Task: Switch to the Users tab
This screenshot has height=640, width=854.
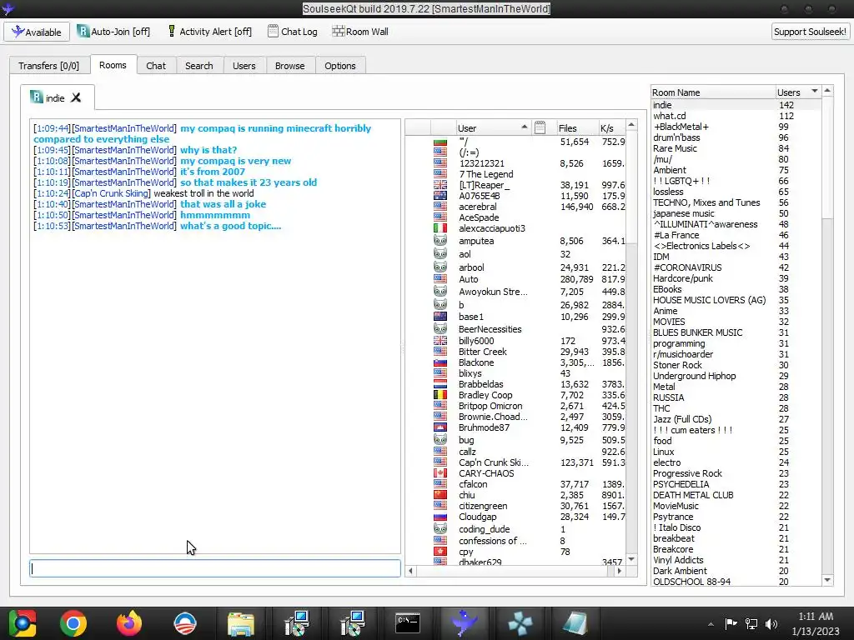Action: click(244, 65)
